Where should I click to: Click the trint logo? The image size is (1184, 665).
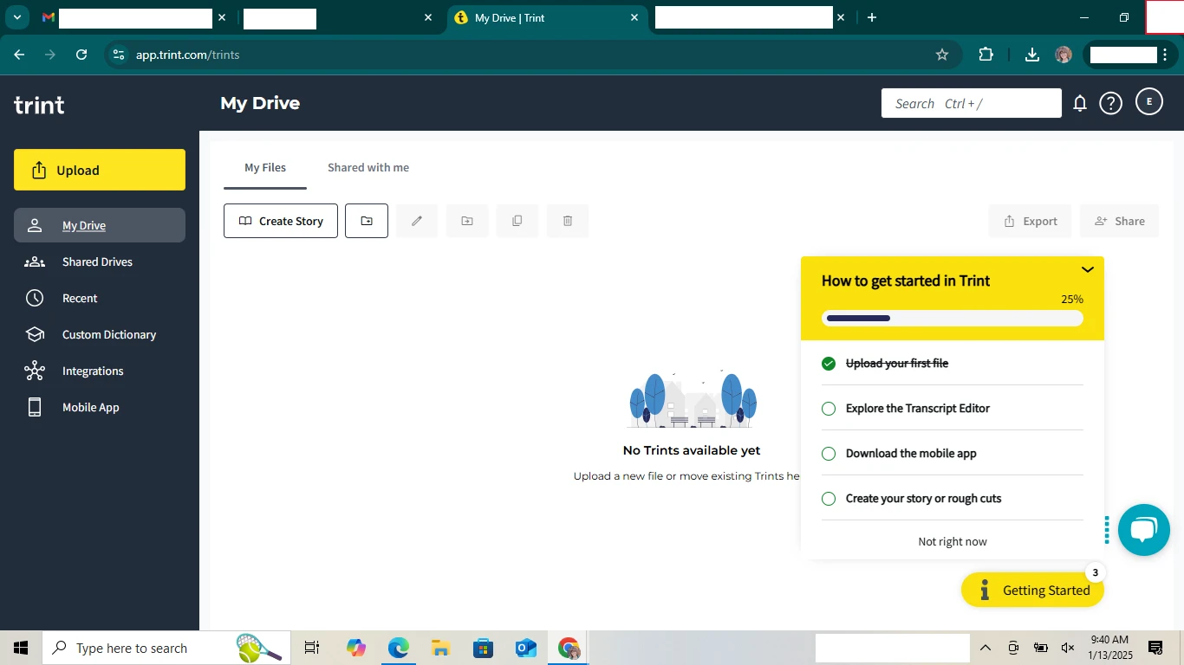pos(39,105)
